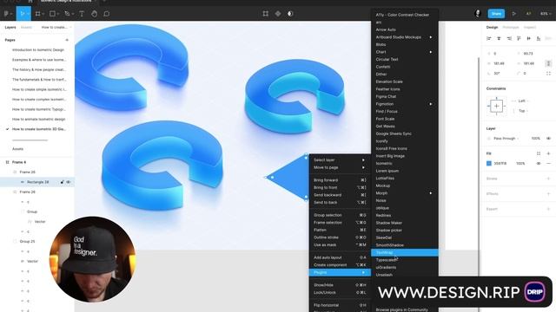Click Align left icon in Design panel
The width and height of the screenshot is (556, 312).
[x=489, y=38]
